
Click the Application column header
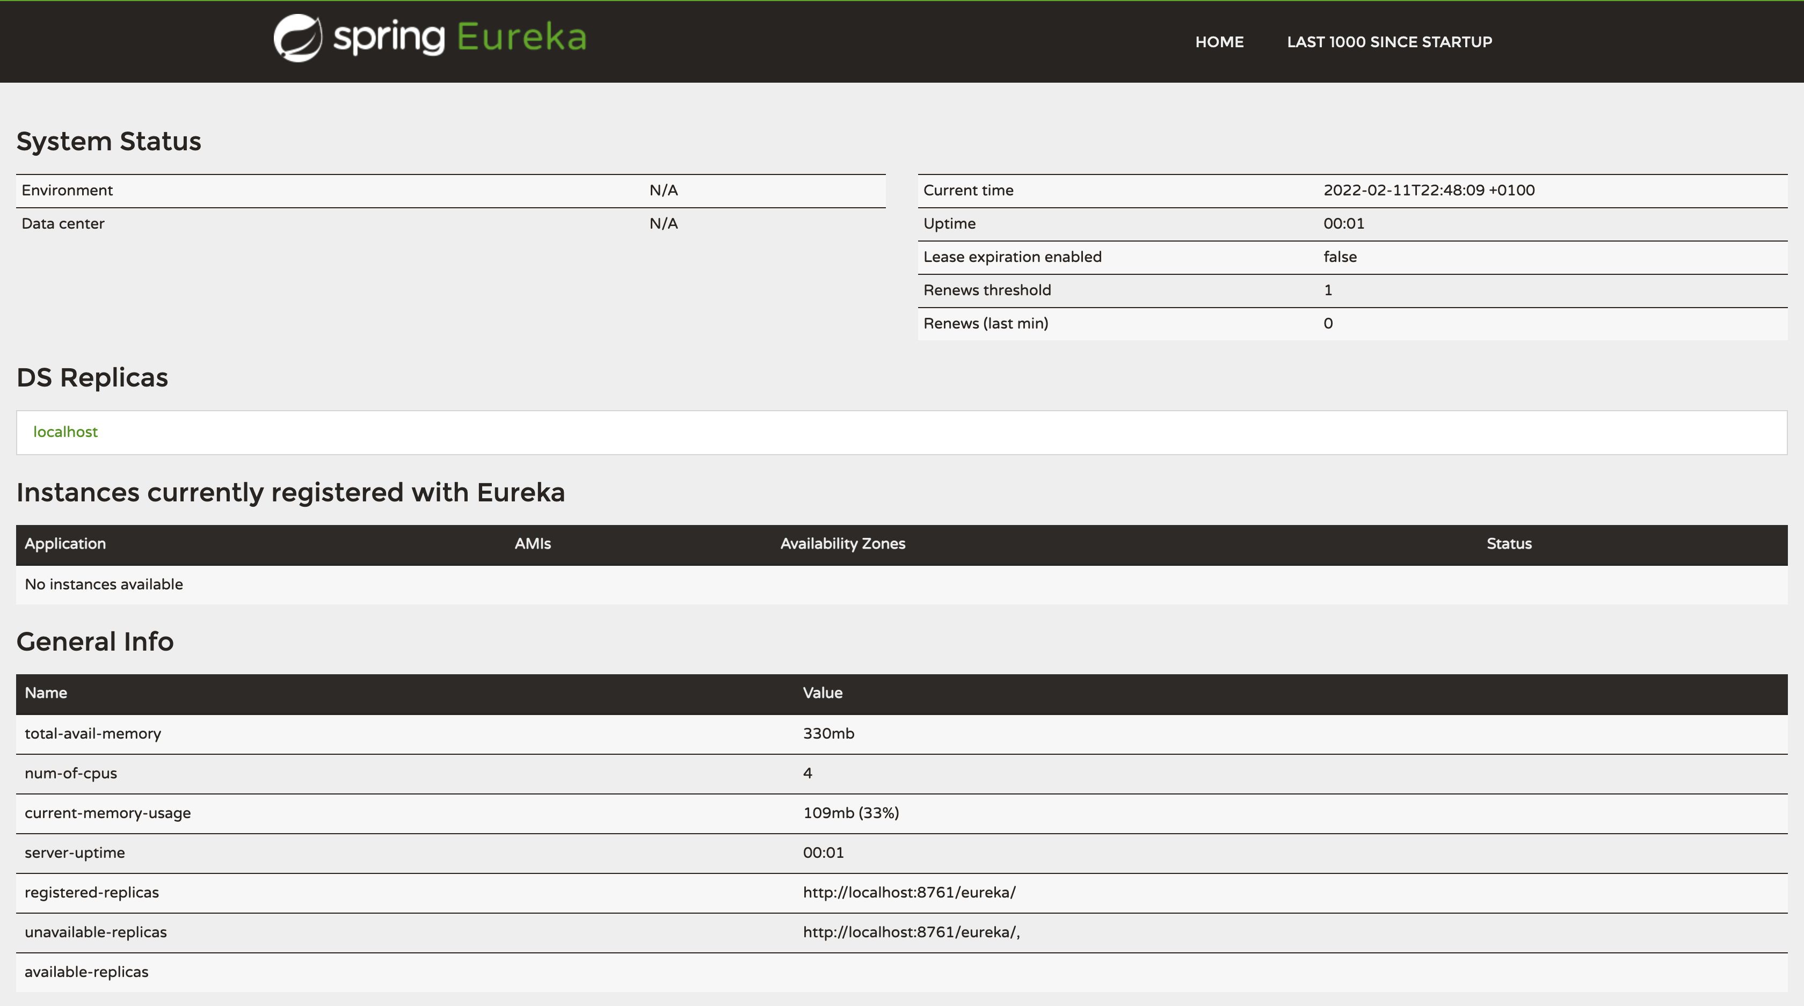pos(65,544)
